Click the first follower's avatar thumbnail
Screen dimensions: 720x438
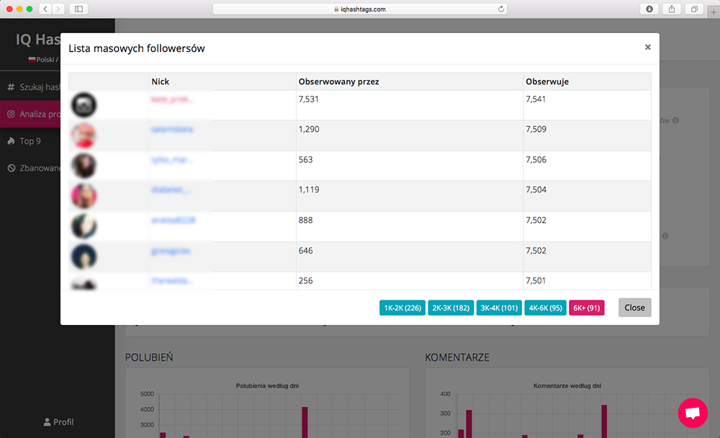[x=84, y=106]
